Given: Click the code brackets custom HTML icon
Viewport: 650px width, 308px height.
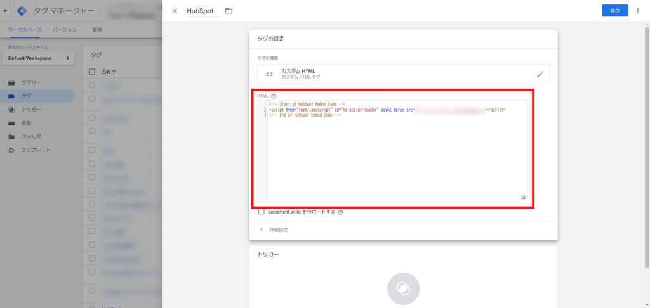Looking at the screenshot, I should point(269,75).
